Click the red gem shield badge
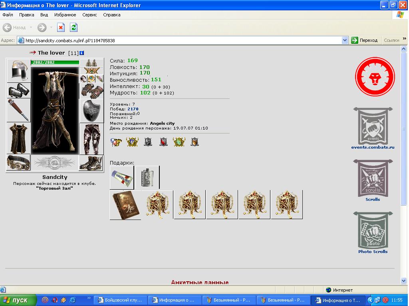 coord(163,142)
